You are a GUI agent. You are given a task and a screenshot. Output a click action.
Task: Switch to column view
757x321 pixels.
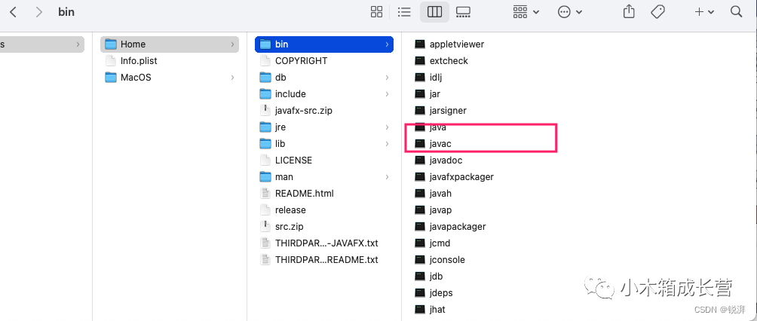(x=434, y=12)
